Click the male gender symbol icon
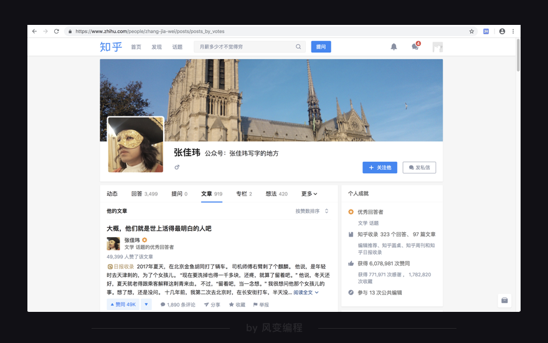Image resolution: width=548 pixels, height=343 pixels. pyautogui.click(x=177, y=167)
